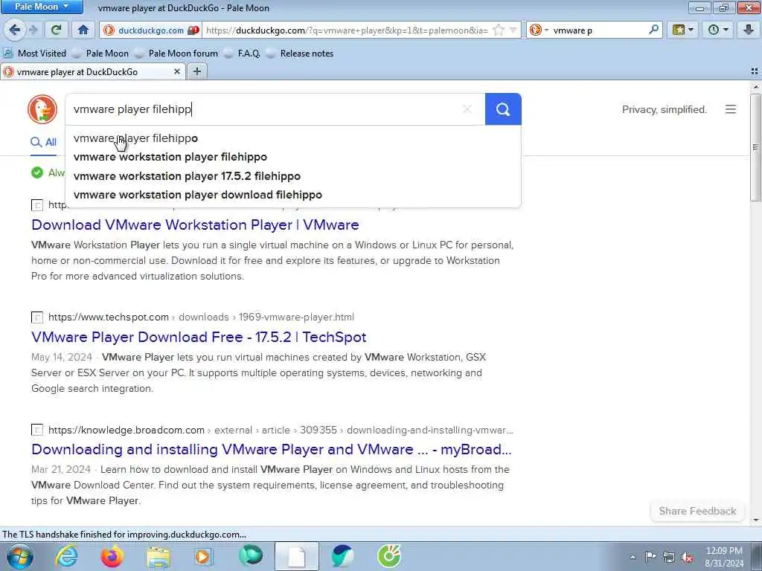Open Downloading and installing VMware Player result

pos(271,449)
